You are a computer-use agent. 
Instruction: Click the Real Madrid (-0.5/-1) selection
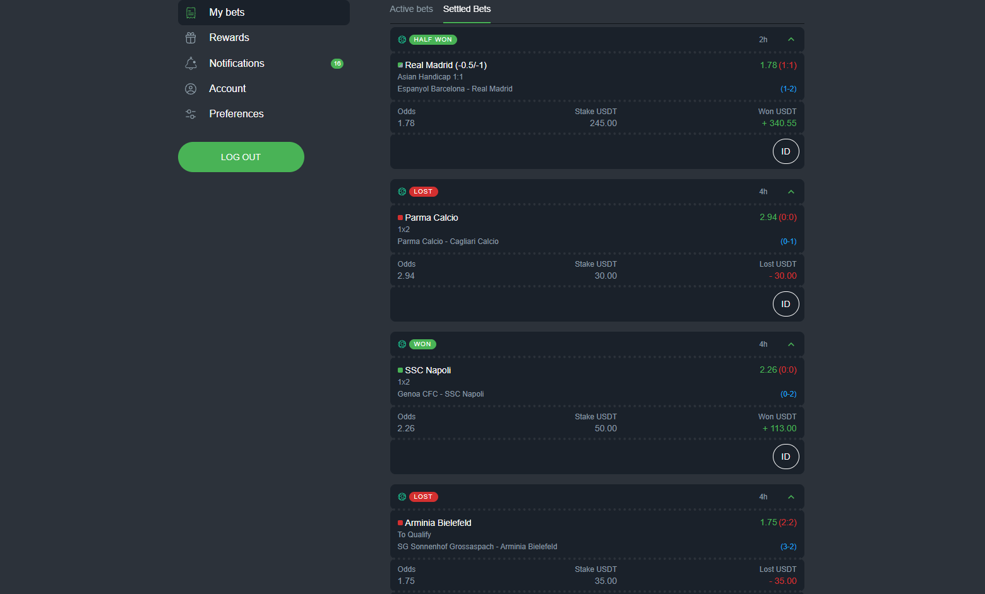[446, 65]
